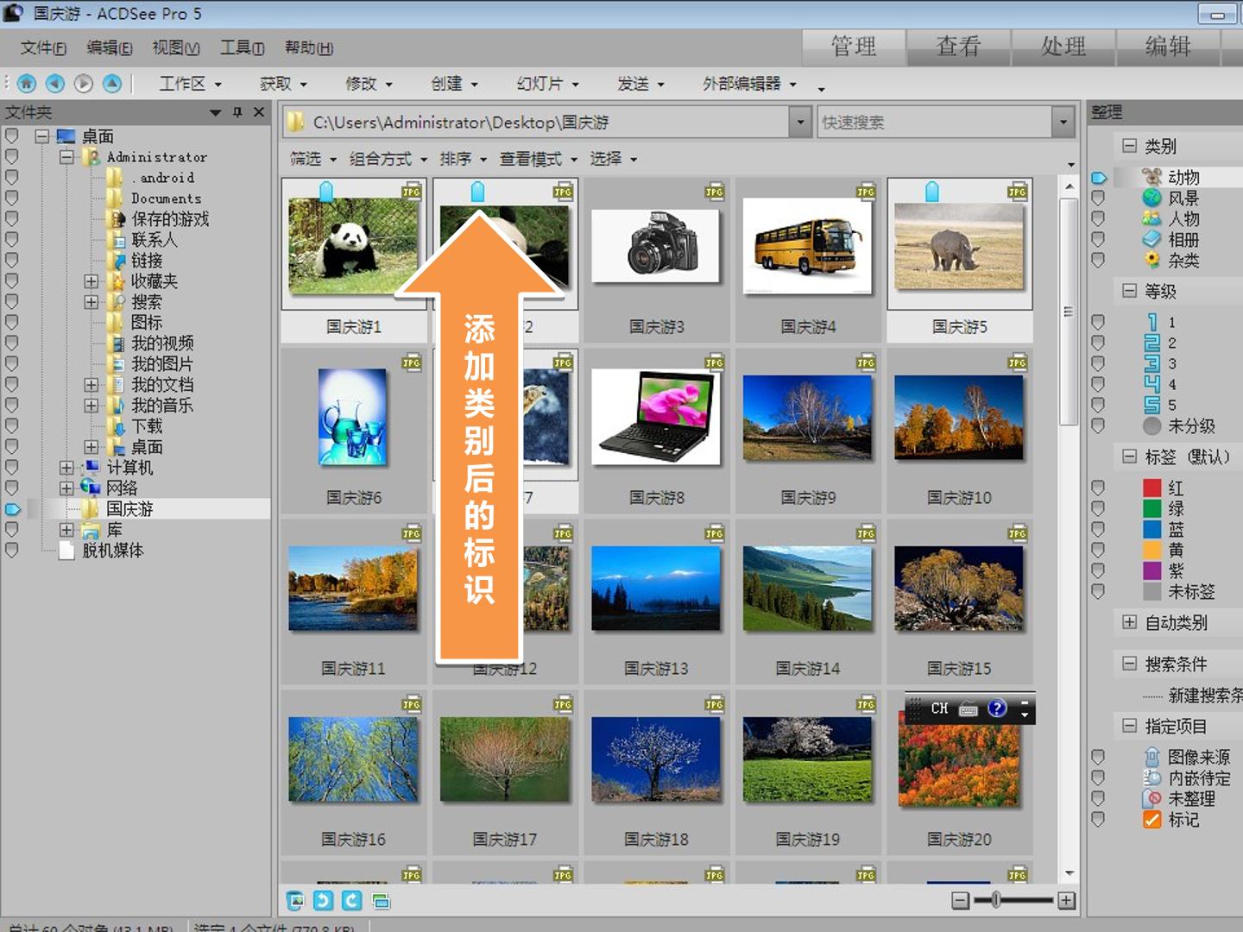Click the Home navigation icon

pyautogui.click(x=27, y=84)
